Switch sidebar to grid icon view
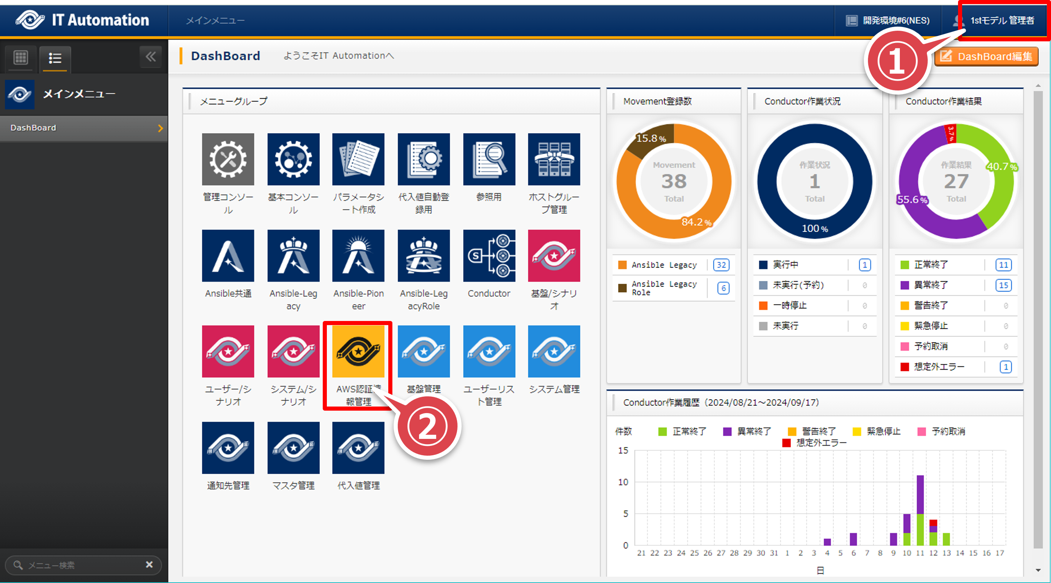 point(20,58)
